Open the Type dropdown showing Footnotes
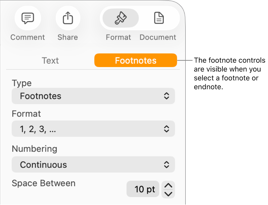 click(93, 96)
